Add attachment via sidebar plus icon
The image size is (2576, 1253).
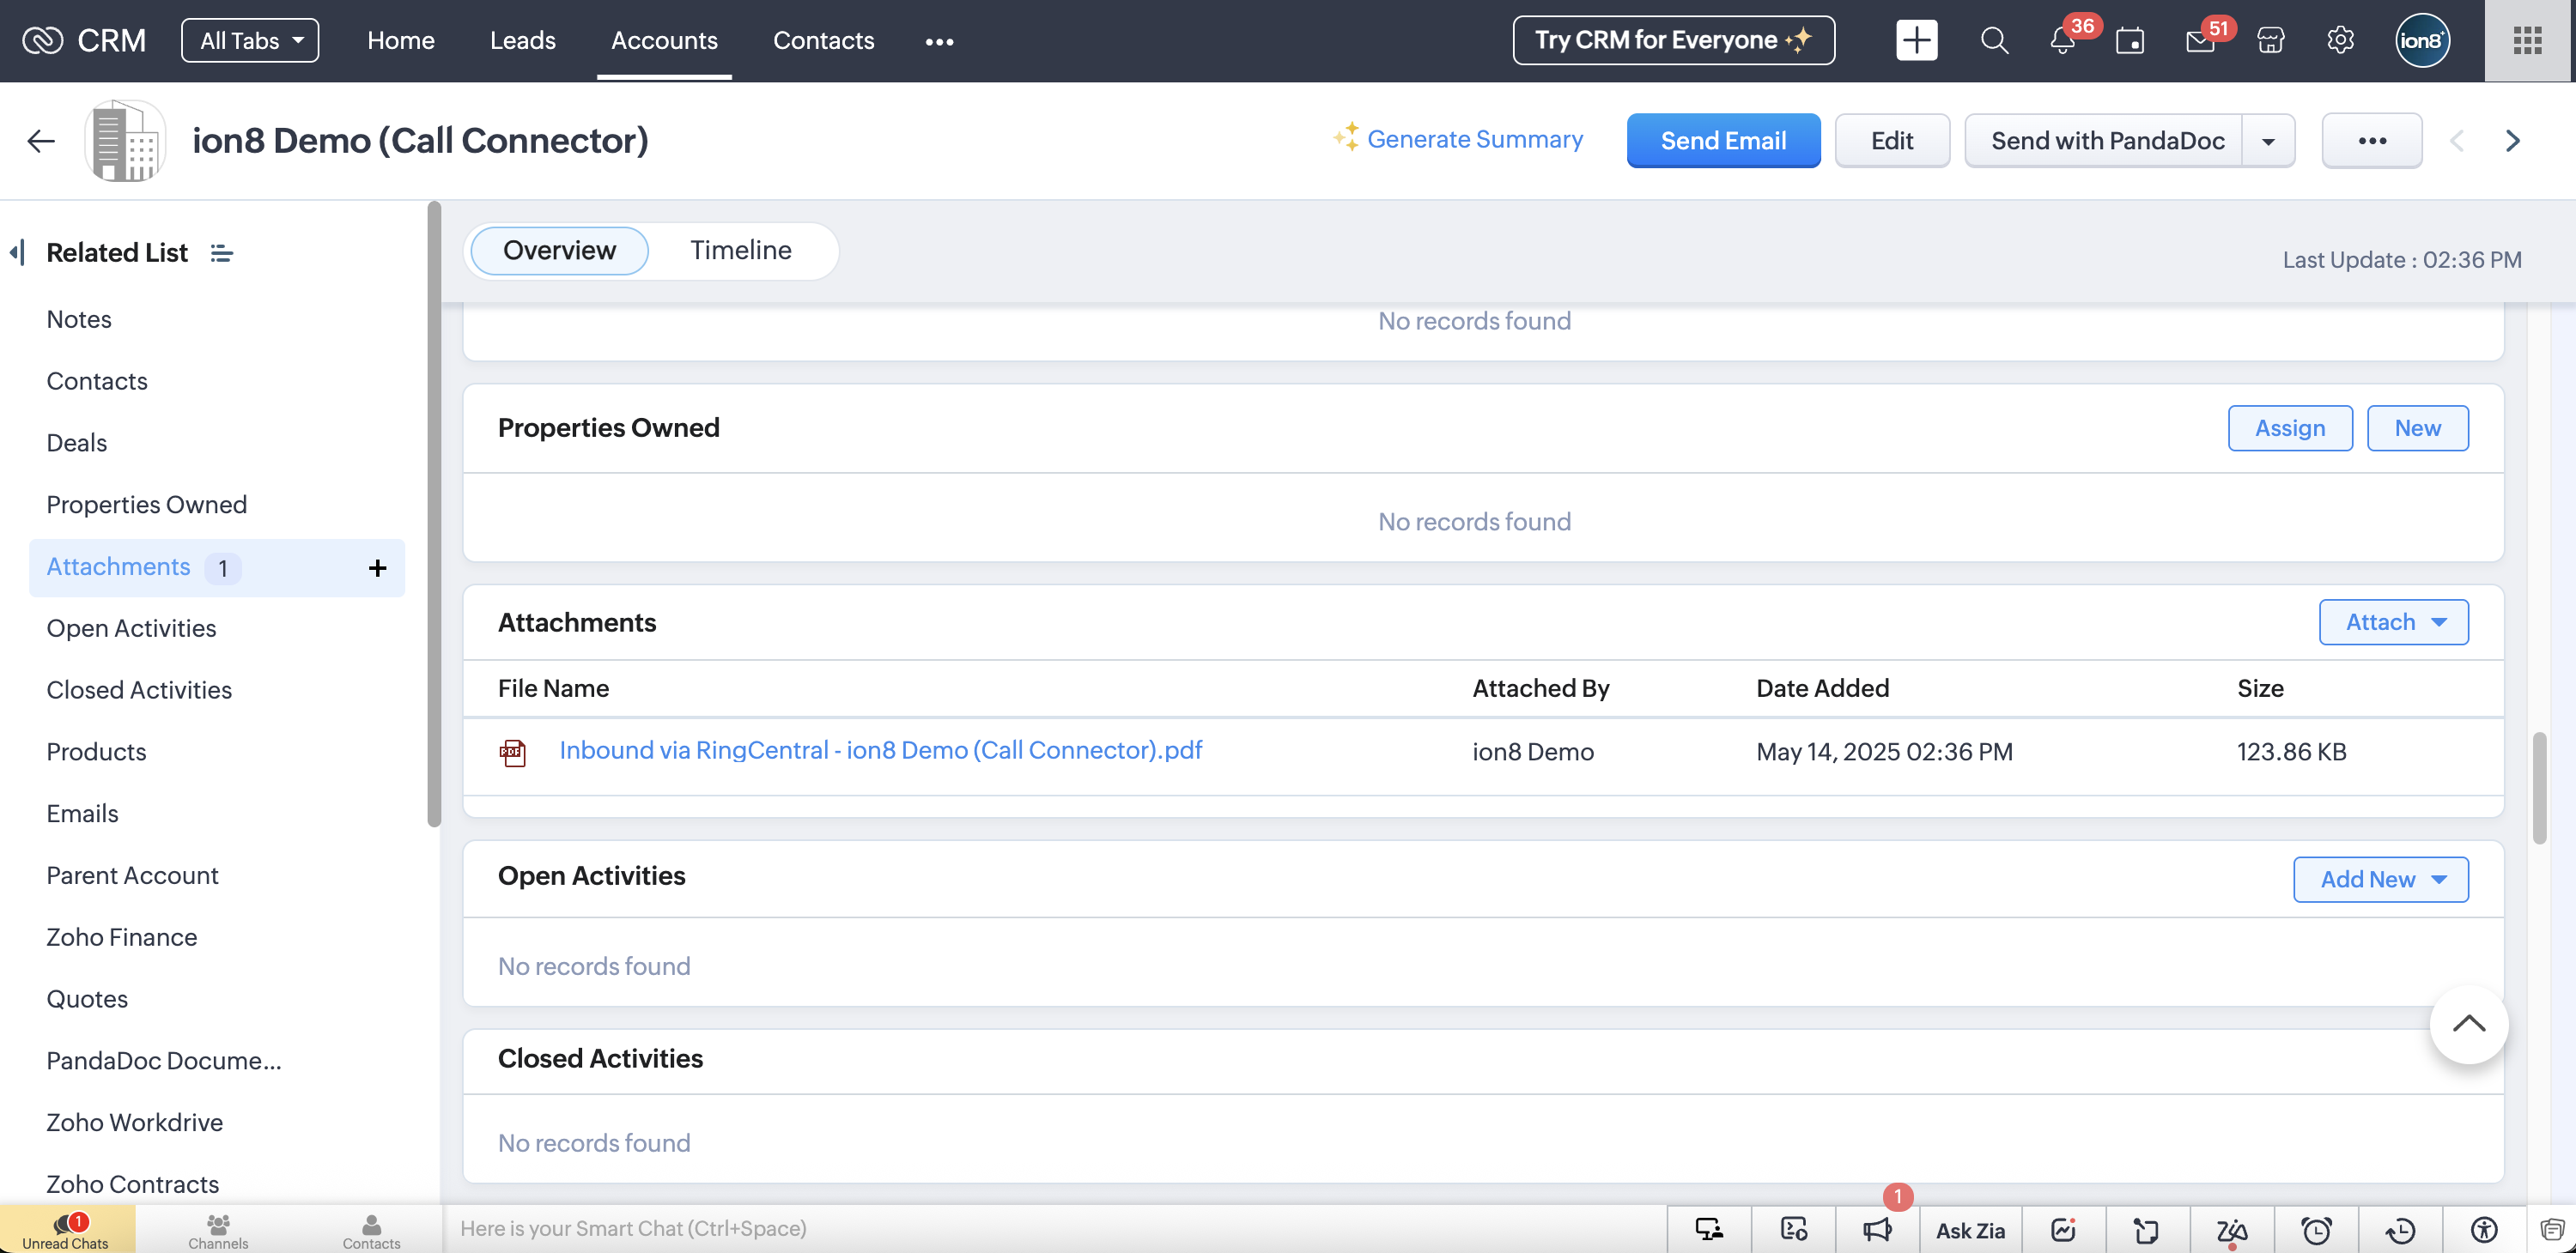coord(377,567)
